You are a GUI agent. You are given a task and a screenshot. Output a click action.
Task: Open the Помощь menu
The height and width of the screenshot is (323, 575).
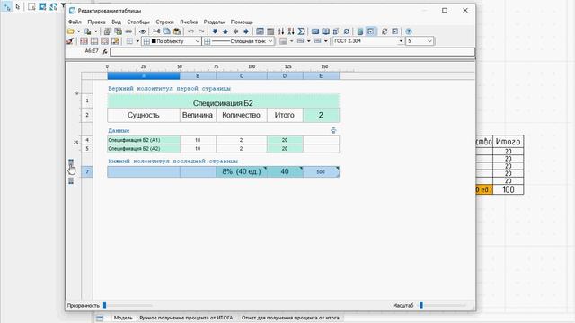[242, 22]
